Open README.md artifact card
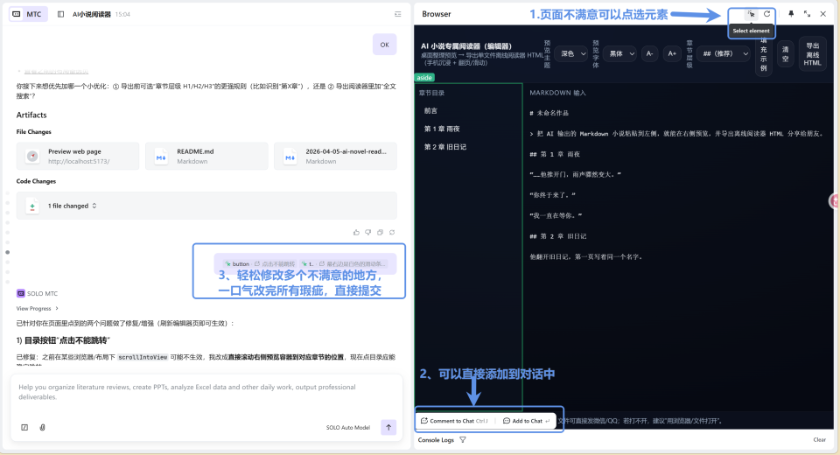Image resolution: width=840 pixels, height=455 pixels. point(206,156)
